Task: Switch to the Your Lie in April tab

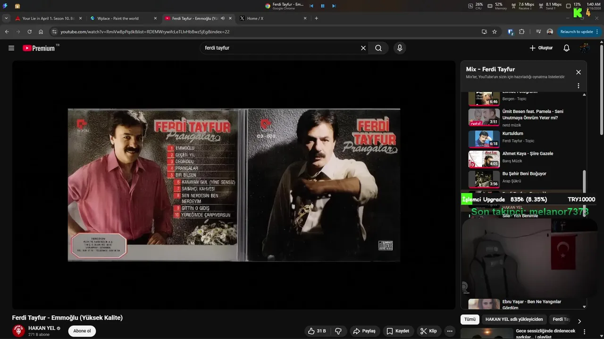Action: point(48,18)
